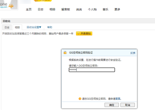Click the yellow diamond banner at top
155x110 pixels.
pyautogui.click(x=43, y=1)
